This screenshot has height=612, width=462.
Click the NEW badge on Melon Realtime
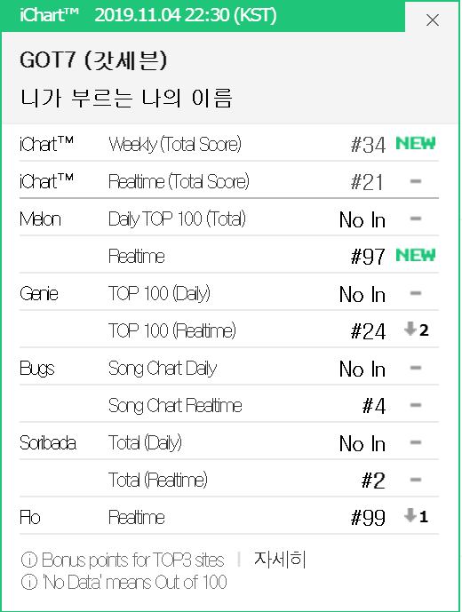click(x=416, y=255)
